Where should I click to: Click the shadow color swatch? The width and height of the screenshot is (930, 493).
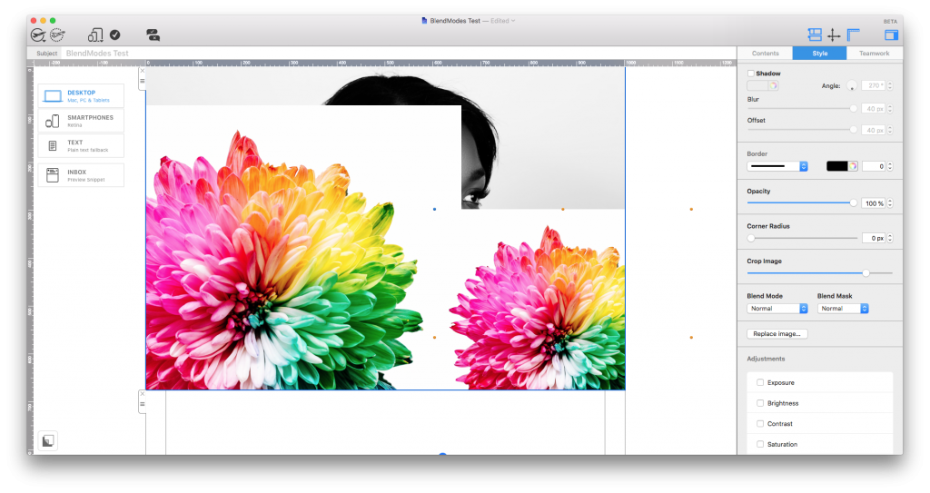763,85
